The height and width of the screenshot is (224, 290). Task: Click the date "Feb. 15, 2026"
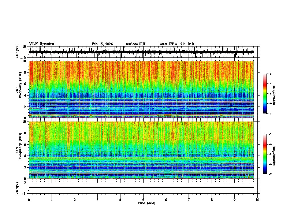click(x=102, y=44)
